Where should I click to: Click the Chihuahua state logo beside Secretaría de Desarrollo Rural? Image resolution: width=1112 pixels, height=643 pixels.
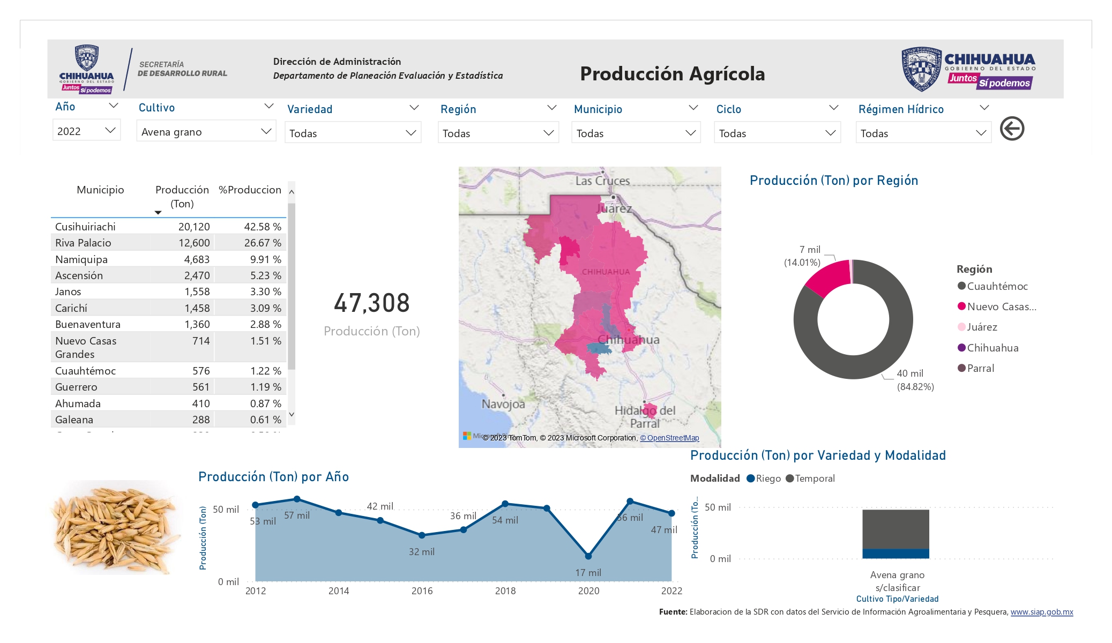(x=87, y=70)
